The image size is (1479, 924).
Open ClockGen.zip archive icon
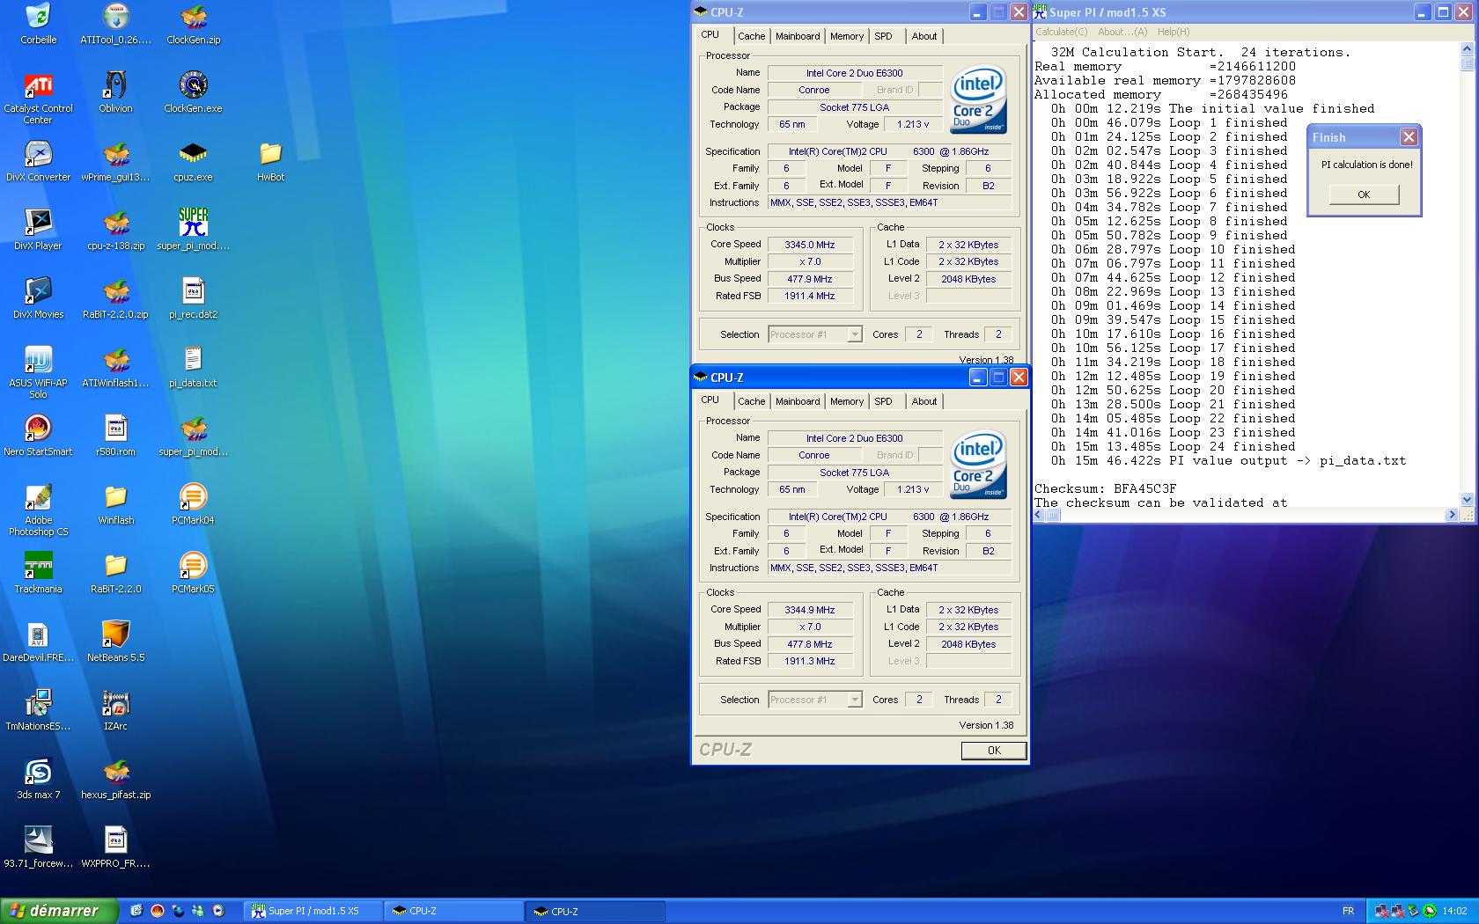[193, 16]
